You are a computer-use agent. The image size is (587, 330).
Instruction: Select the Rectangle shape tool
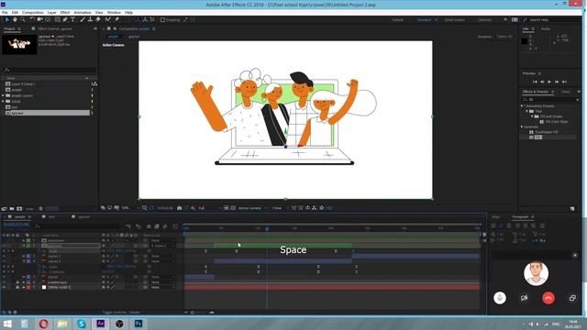pyautogui.click(x=57, y=19)
